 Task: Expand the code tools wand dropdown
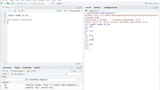point(25,11)
